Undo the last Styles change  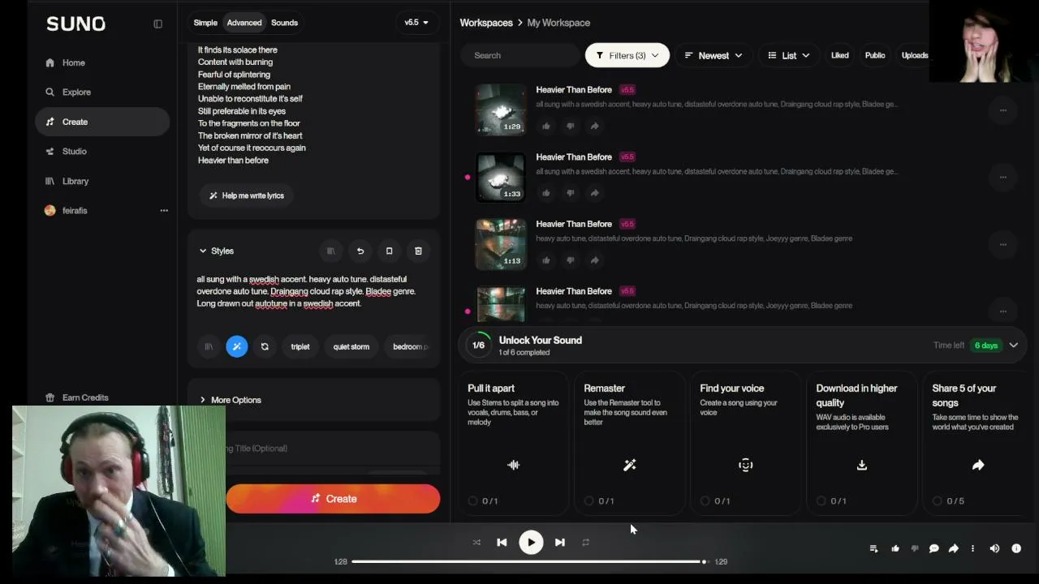tap(360, 251)
